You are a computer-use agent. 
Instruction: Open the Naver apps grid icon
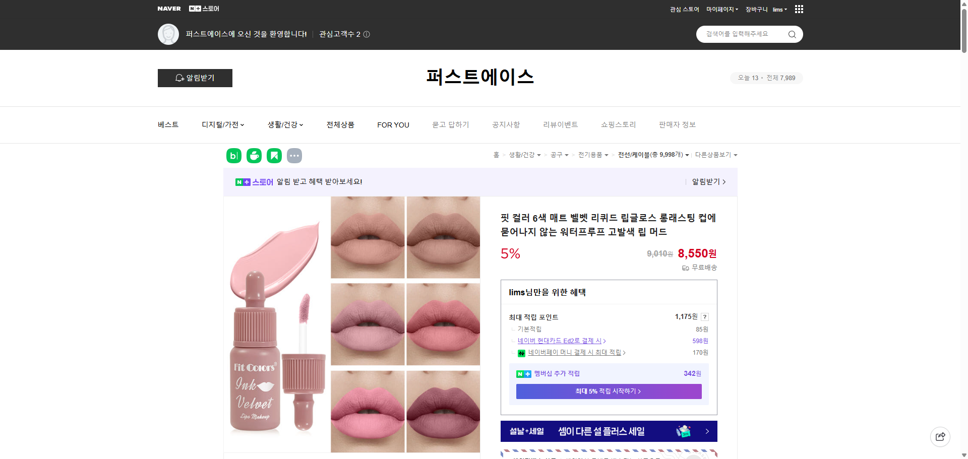tap(799, 9)
